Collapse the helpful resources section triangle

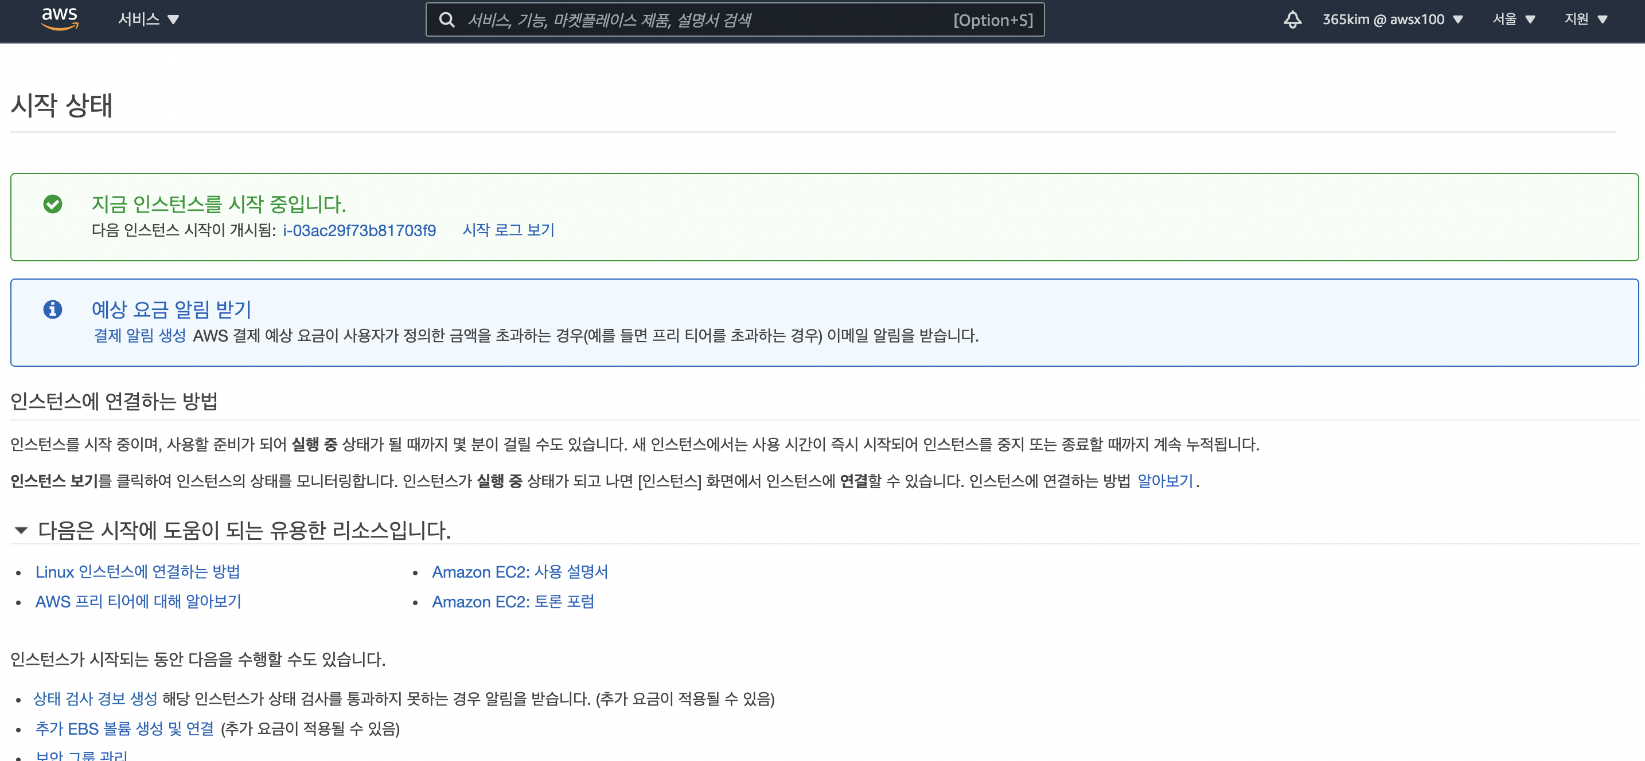pos(21,530)
